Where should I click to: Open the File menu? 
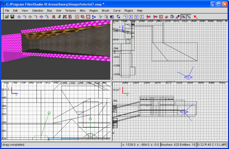pos(7,11)
